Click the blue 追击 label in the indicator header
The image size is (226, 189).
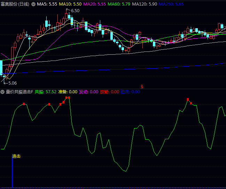[130, 92]
